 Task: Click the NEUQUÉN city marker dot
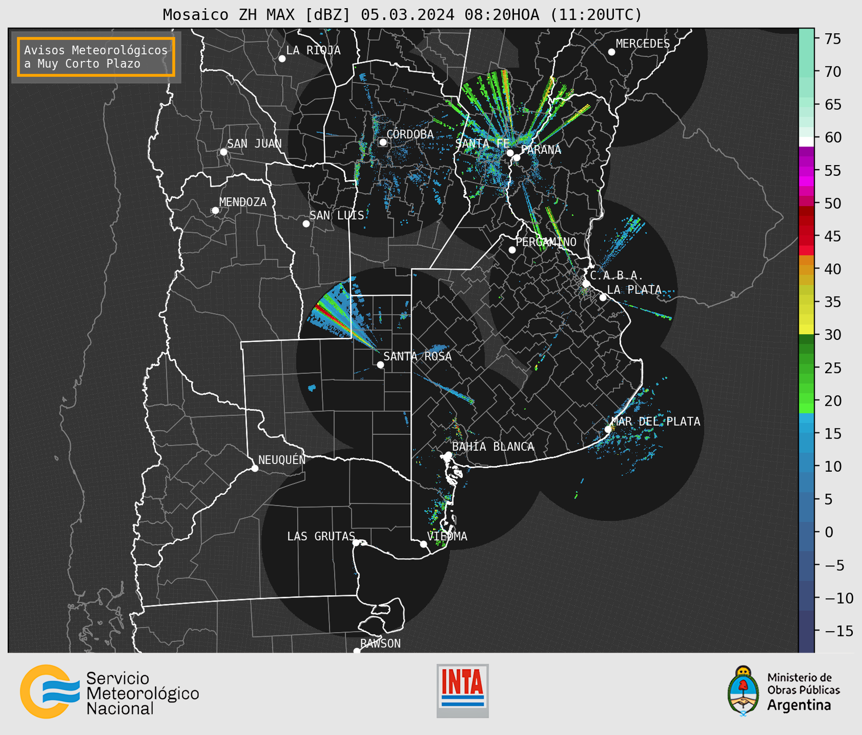255,468
